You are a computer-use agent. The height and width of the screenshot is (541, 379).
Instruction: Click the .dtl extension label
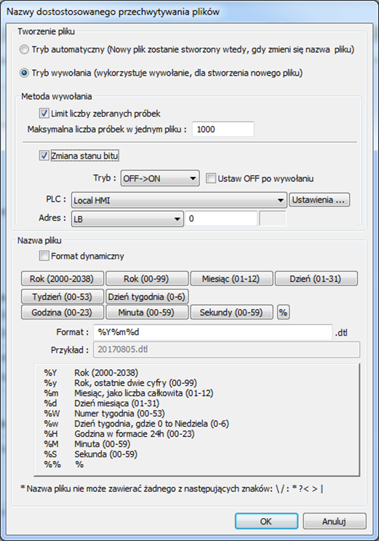[341, 333]
